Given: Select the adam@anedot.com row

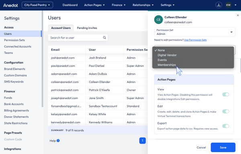Looking at the screenshot, I should point(98,74).
